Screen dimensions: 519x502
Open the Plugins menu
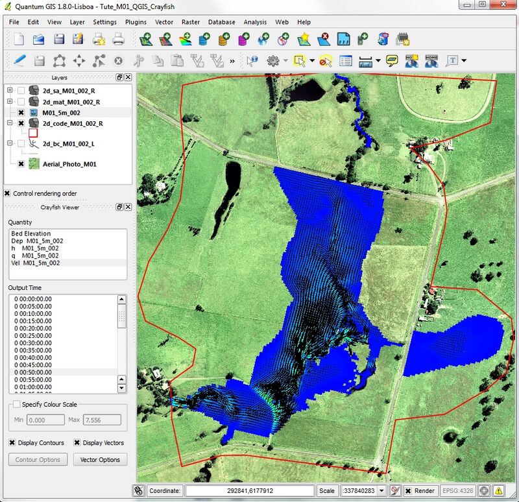(136, 22)
